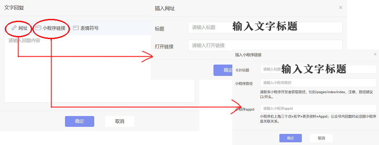Screen dimensions: 379x145
Task: Close the 插入小程序链接 dialog
Action: click(x=375, y=54)
